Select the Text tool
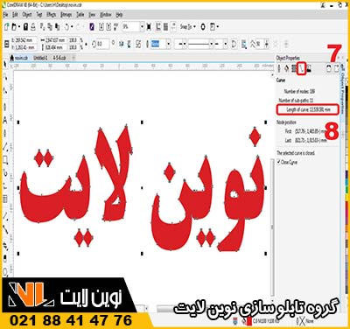The height and width of the screenshot is (329, 350). point(5,120)
